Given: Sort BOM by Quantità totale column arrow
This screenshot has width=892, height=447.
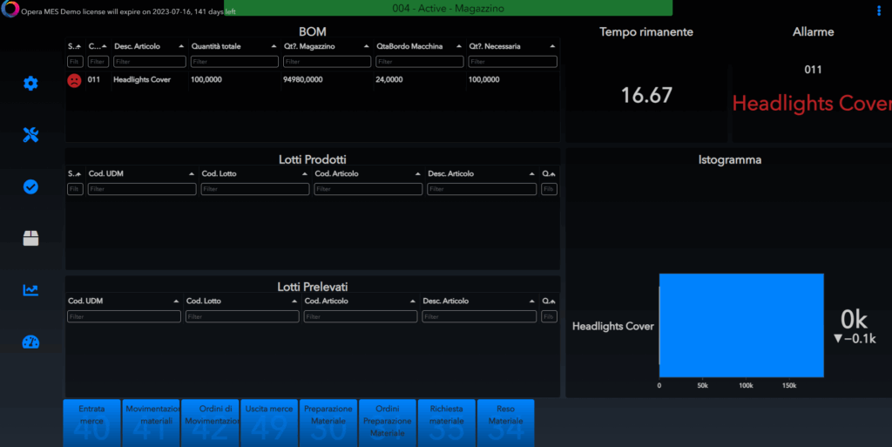Looking at the screenshot, I should tap(274, 46).
